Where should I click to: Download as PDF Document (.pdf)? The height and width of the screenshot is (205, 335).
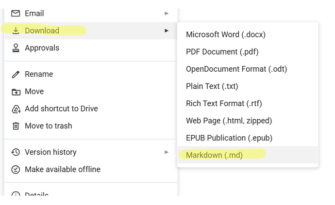pyautogui.click(x=222, y=52)
